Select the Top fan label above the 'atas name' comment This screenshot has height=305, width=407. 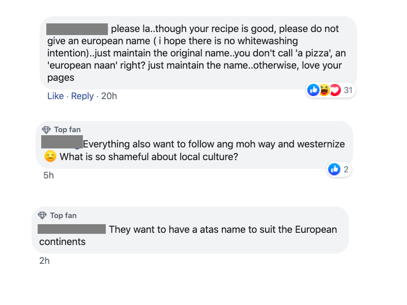click(x=63, y=216)
